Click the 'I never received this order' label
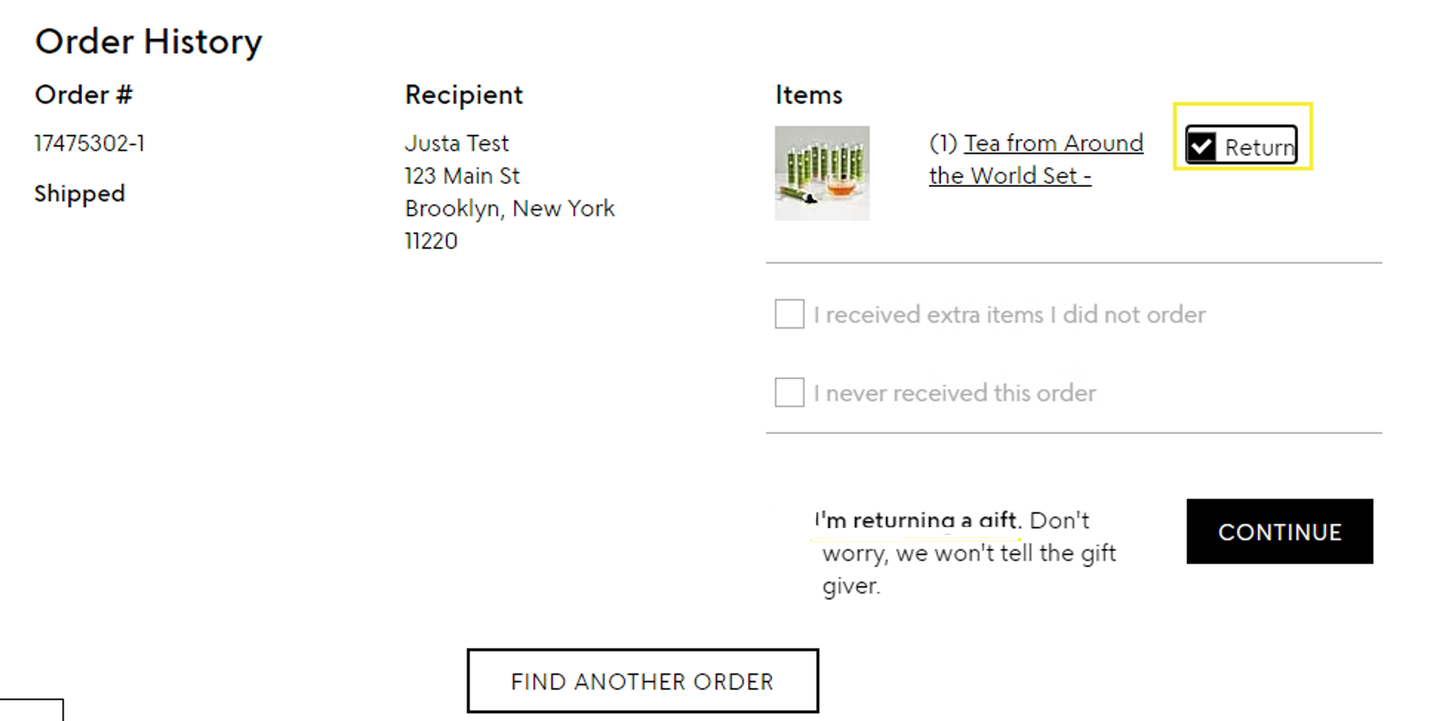Viewport: 1433px width, 721px height. [x=954, y=393]
